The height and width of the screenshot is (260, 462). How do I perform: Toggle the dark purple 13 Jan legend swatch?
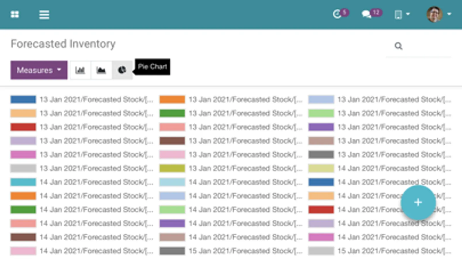(x=321, y=127)
